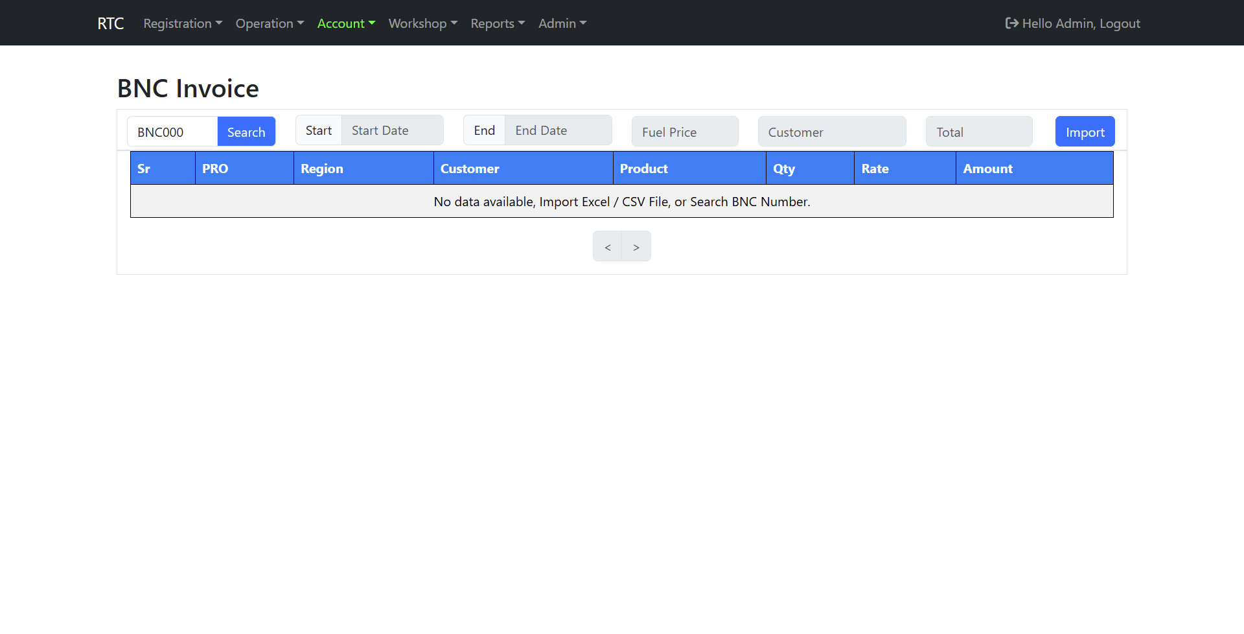Screen dimensions: 1244x634
Task: Click the PRO column header
Action: pyautogui.click(x=215, y=169)
